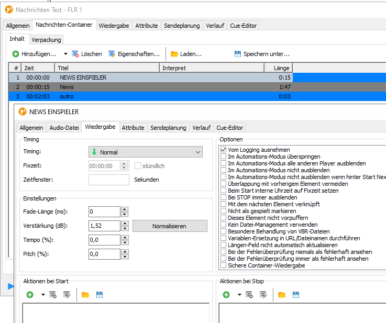Click Löschen button label
This screenshot has width=386, height=323.
click(x=91, y=54)
